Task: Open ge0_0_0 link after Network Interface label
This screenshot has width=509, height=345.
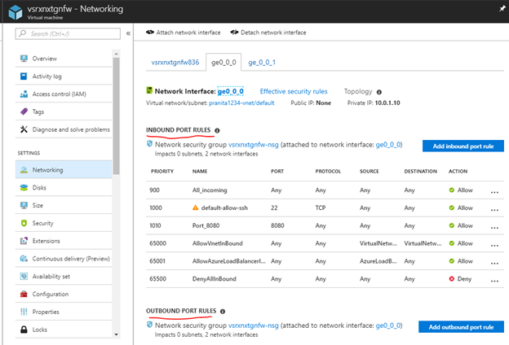Action: (231, 91)
